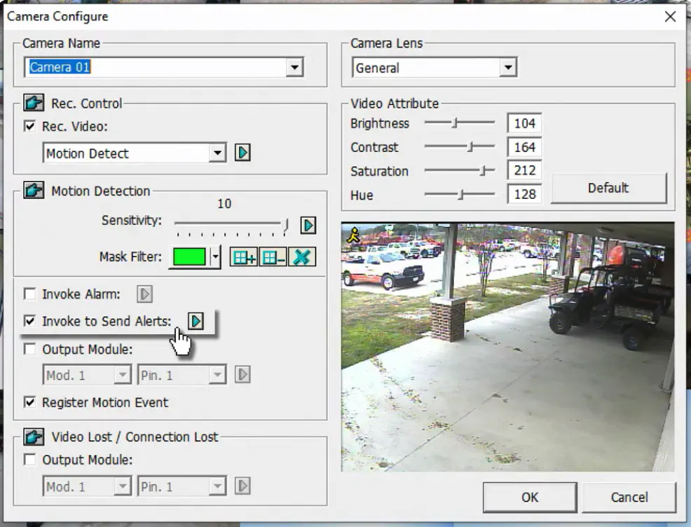The height and width of the screenshot is (527, 691).
Task: Click the Motion Detection pointing hand icon
Action: (34, 191)
